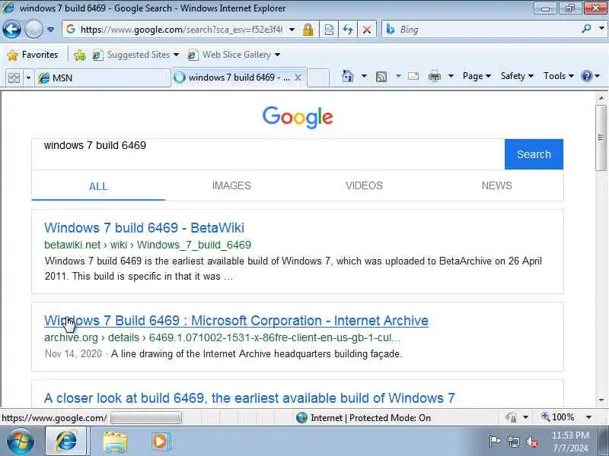Launch Windows Media Player from taskbar
This screenshot has width=609, height=456.
[x=160, y=442]
